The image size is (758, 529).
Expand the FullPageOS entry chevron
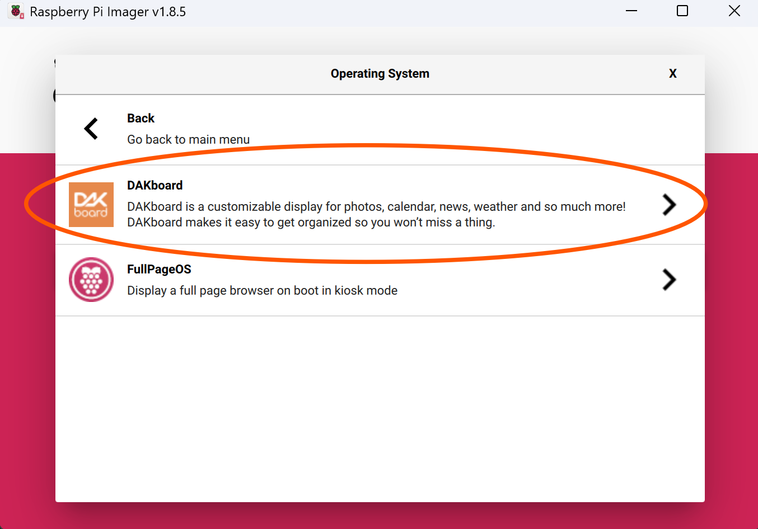pos(669,280)
